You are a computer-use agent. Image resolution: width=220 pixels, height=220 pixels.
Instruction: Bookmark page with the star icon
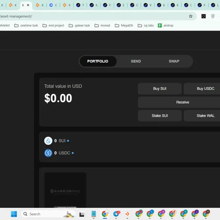click(x=191, y=16)
